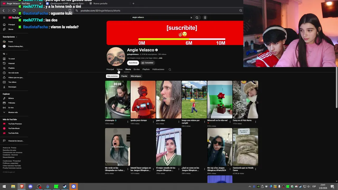Image resolution: width=338 pixels, height=190 pixels.
Task: Open options menu for tengo una misión short
Action: point(204,122)
